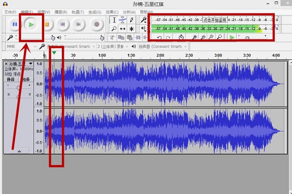
Task: Open the 文件(F) menu
Action: [10, 12]
